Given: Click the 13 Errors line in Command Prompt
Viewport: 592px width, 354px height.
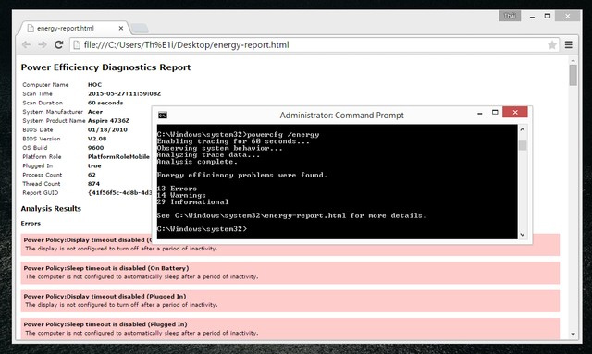Looking at the screenshot, I should pos(177,189).
